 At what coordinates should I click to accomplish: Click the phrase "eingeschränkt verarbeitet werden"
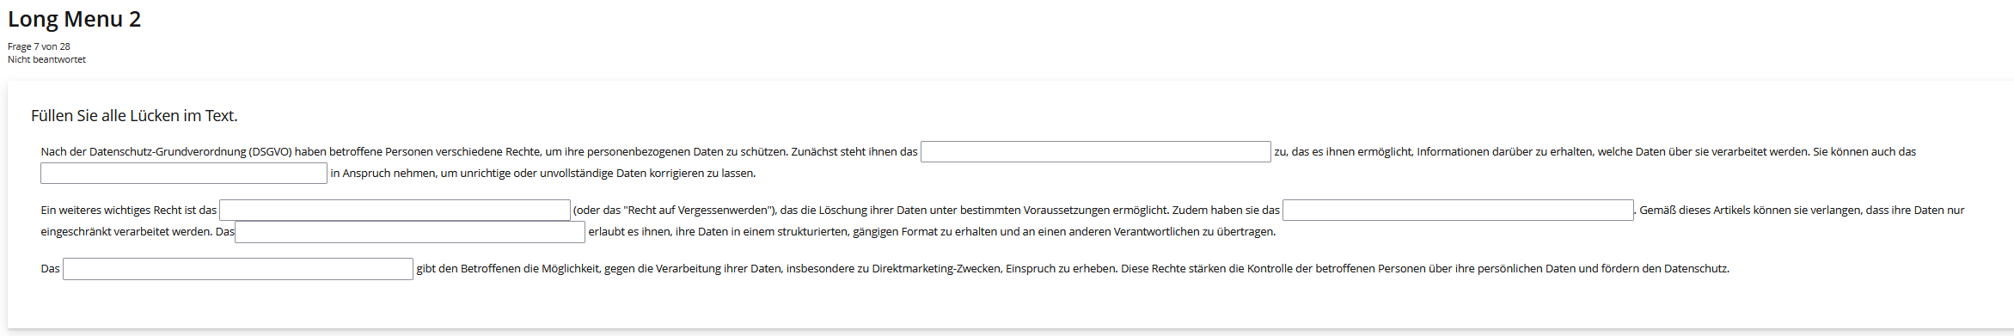click(125, 232)
